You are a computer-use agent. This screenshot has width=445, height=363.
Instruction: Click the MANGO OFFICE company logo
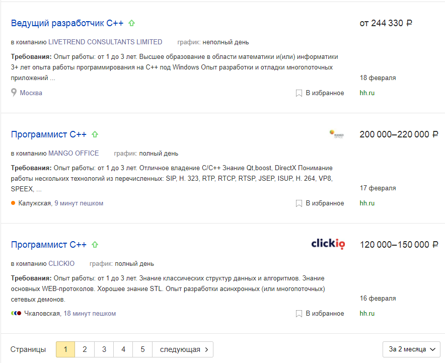[337, 134]
